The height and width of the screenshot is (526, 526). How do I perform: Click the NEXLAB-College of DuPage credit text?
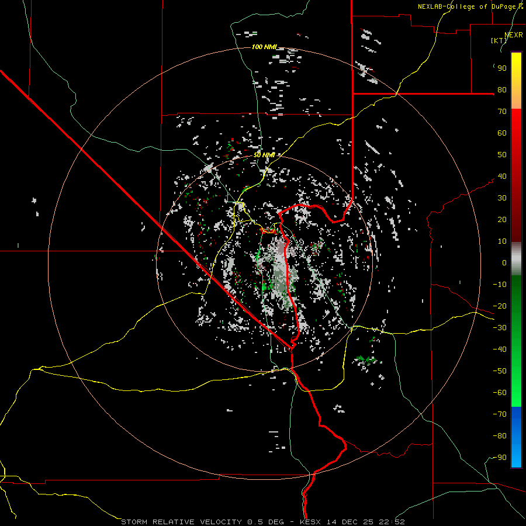click(x=470, y=6)
